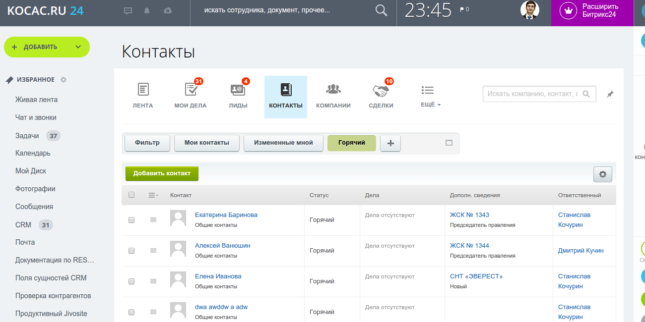Image resolution: width=645 pixels, height=322 pixels.
Task: Click the pin icon beside CRM search
Action: pos(610,94)
